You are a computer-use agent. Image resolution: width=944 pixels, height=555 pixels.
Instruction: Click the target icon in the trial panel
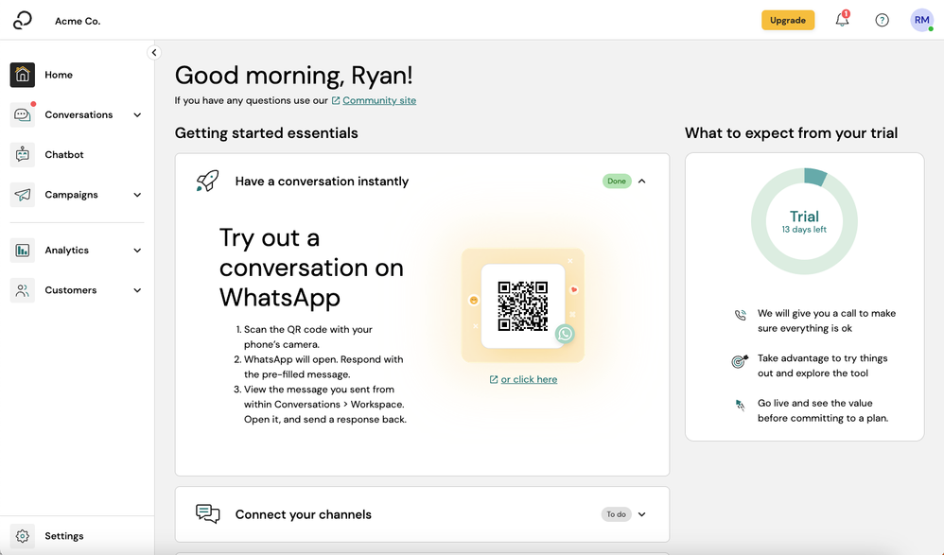[740, 360]
